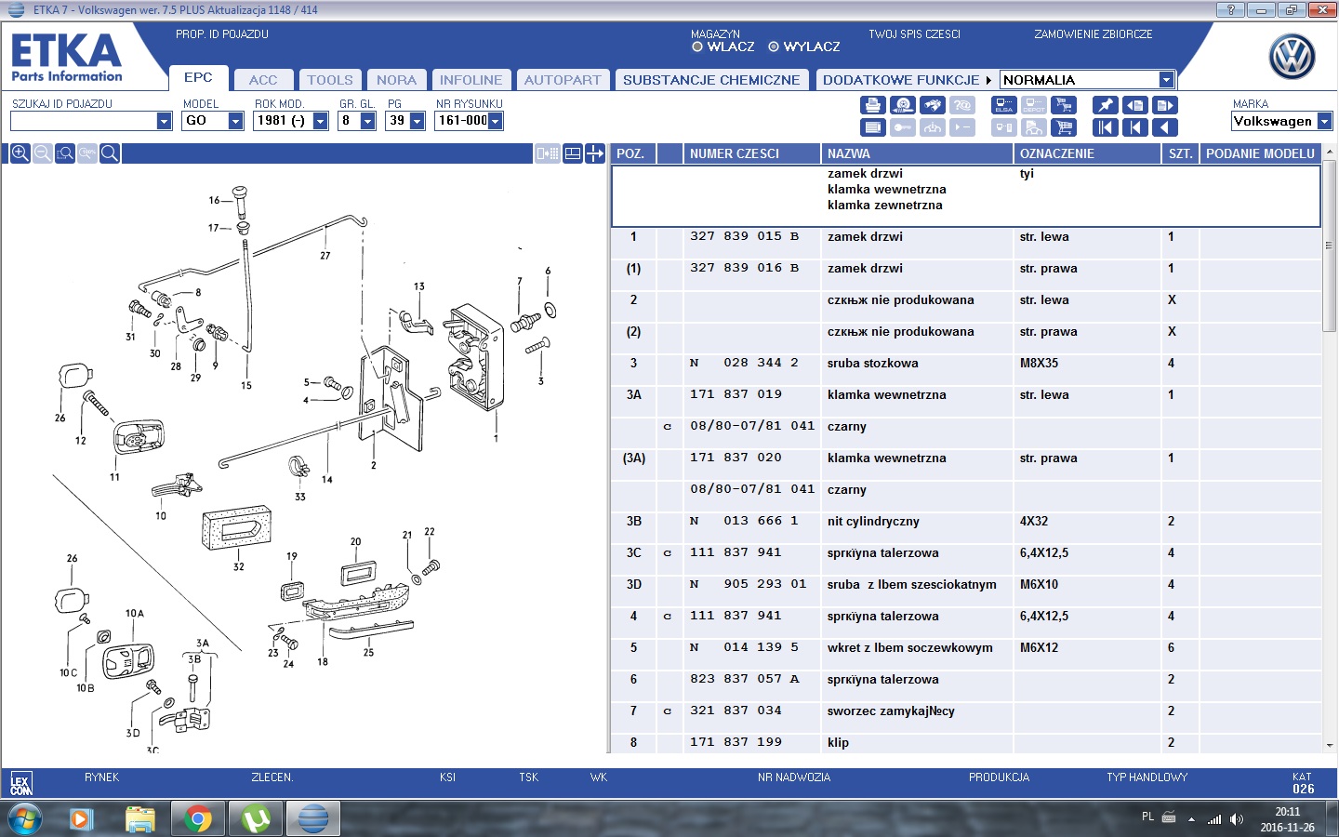Screen dimensions: 1339x837
Task: Click PROP. ID POJAZDU label
Action: [222, 34]
